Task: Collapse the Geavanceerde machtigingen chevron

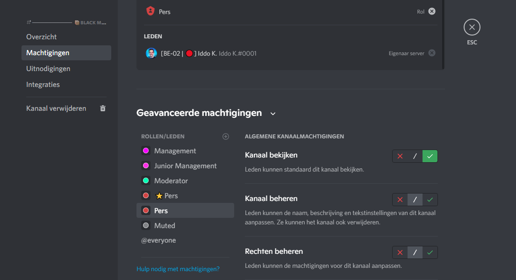Action: pos(273,113)
